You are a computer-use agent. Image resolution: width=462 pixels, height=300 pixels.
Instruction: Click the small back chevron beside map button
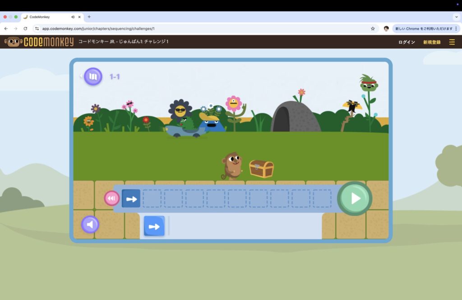click(81, 76)
